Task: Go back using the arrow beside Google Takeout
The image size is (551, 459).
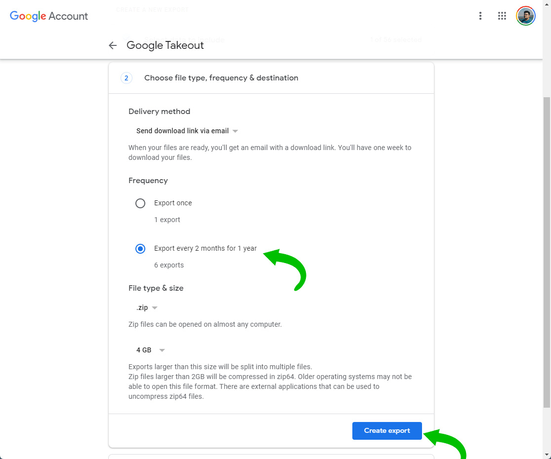Action: tap(113, 45)
